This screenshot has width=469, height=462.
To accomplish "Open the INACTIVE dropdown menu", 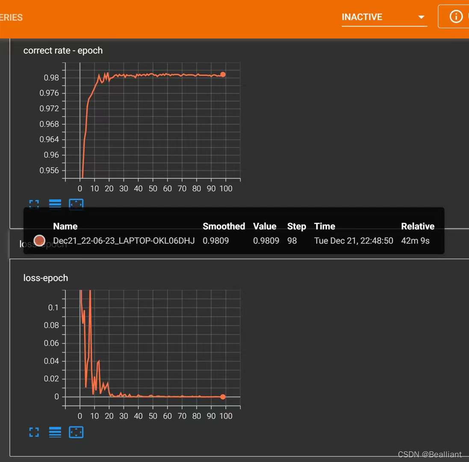I will pyautogui.click(x=384, y=18).
